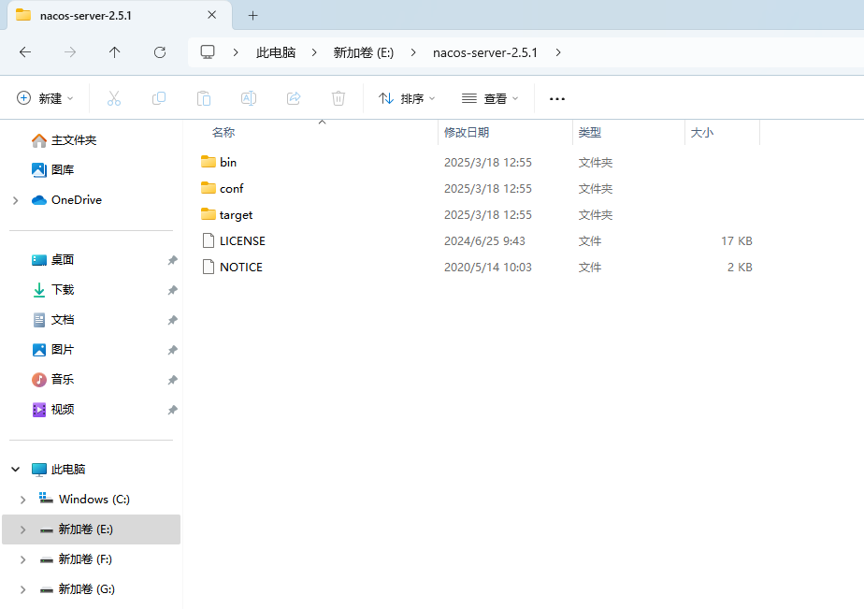Screen dimensions: 864x609
Task: Go forward with the right arrow
Action: 70,52
